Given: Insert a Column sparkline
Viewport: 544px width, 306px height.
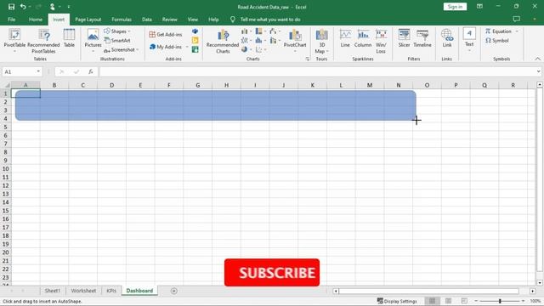Looking at the screenshot, I should point(363,38).
